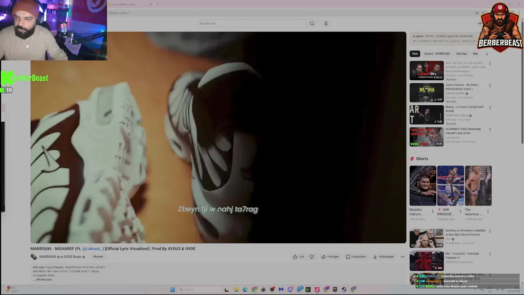Image resolution: width=524 pixels, height=295 pixels.
Task: Click the @Lakoud_ mention link
Action: coord(92,249)
